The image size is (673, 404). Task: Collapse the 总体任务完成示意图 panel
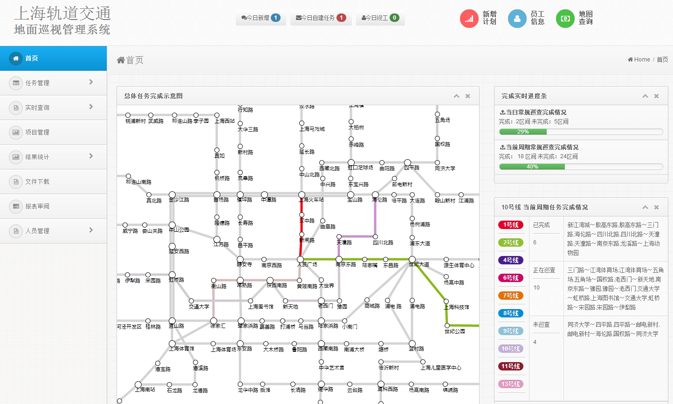coord(456,96)
